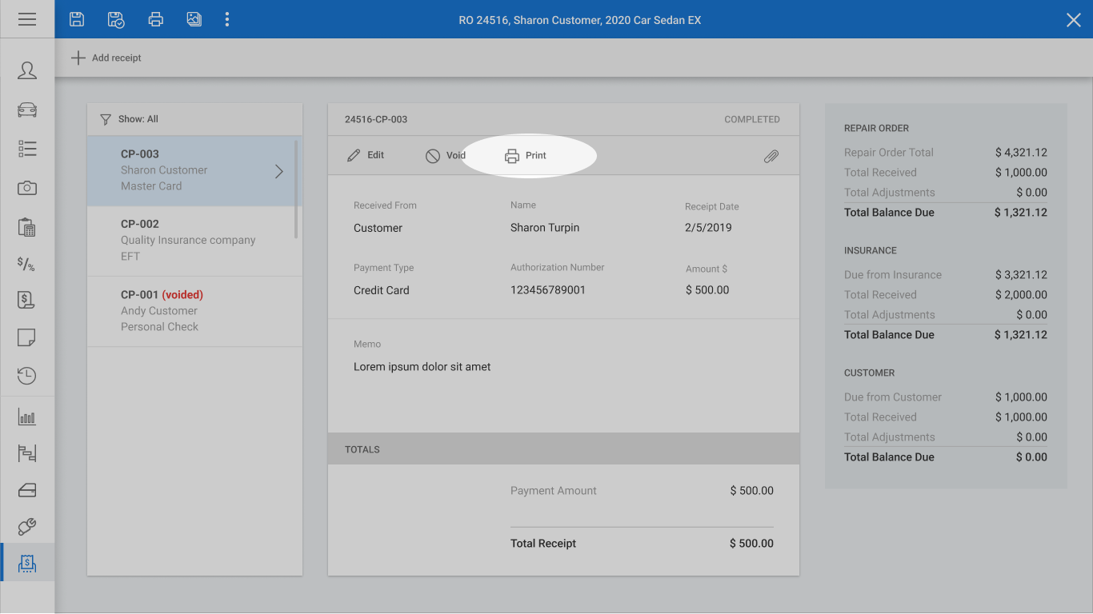
Task: Click the COMPLETED status label
Action: (752, 119)
